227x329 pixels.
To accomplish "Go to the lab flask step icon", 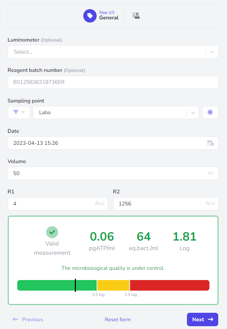I will pyautogui.click(x=136, y=16).
